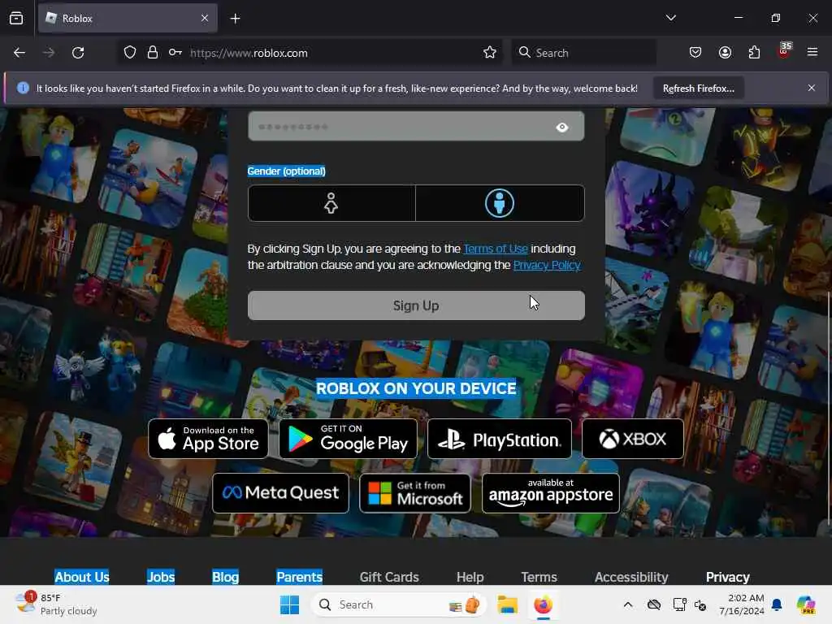Open saved logins key icon
This screenshot has height=624, width=832.
pos(175,53)
